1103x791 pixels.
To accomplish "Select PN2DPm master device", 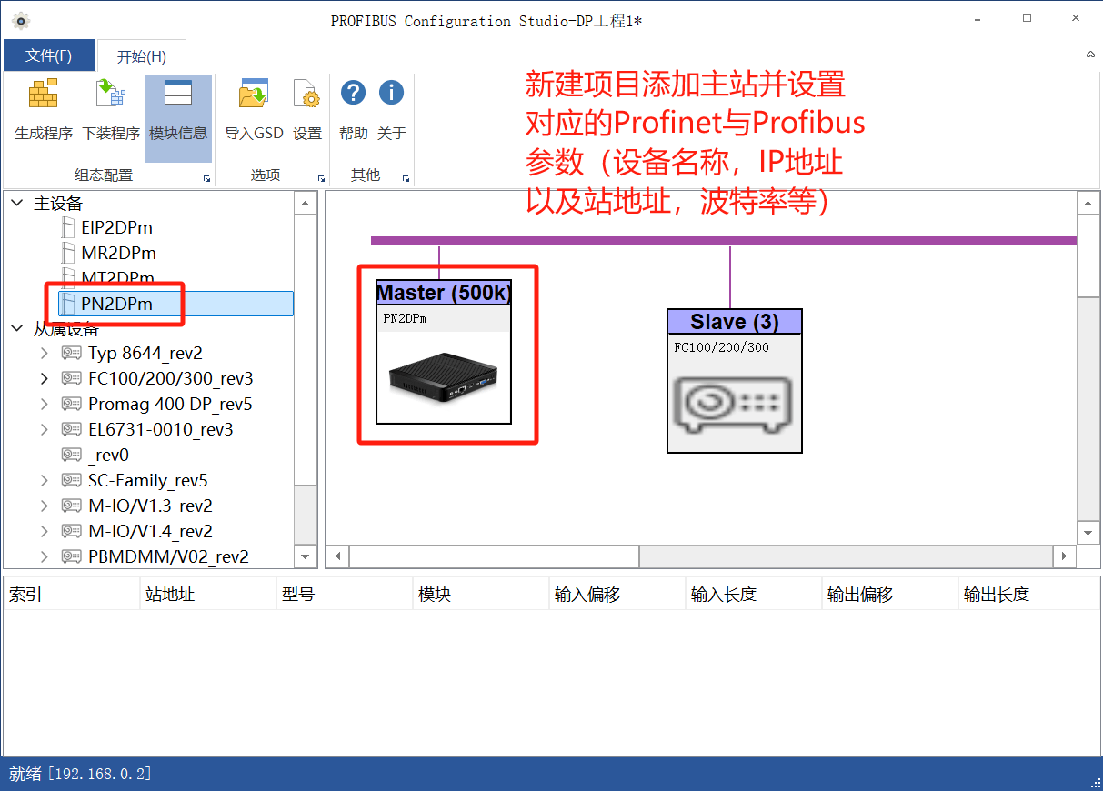I will pyautogui.click(x=175, y=304).
